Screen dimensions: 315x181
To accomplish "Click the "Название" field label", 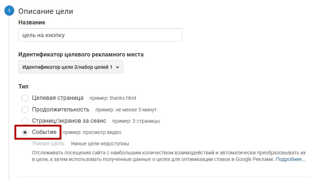I will tap(32, 23).
